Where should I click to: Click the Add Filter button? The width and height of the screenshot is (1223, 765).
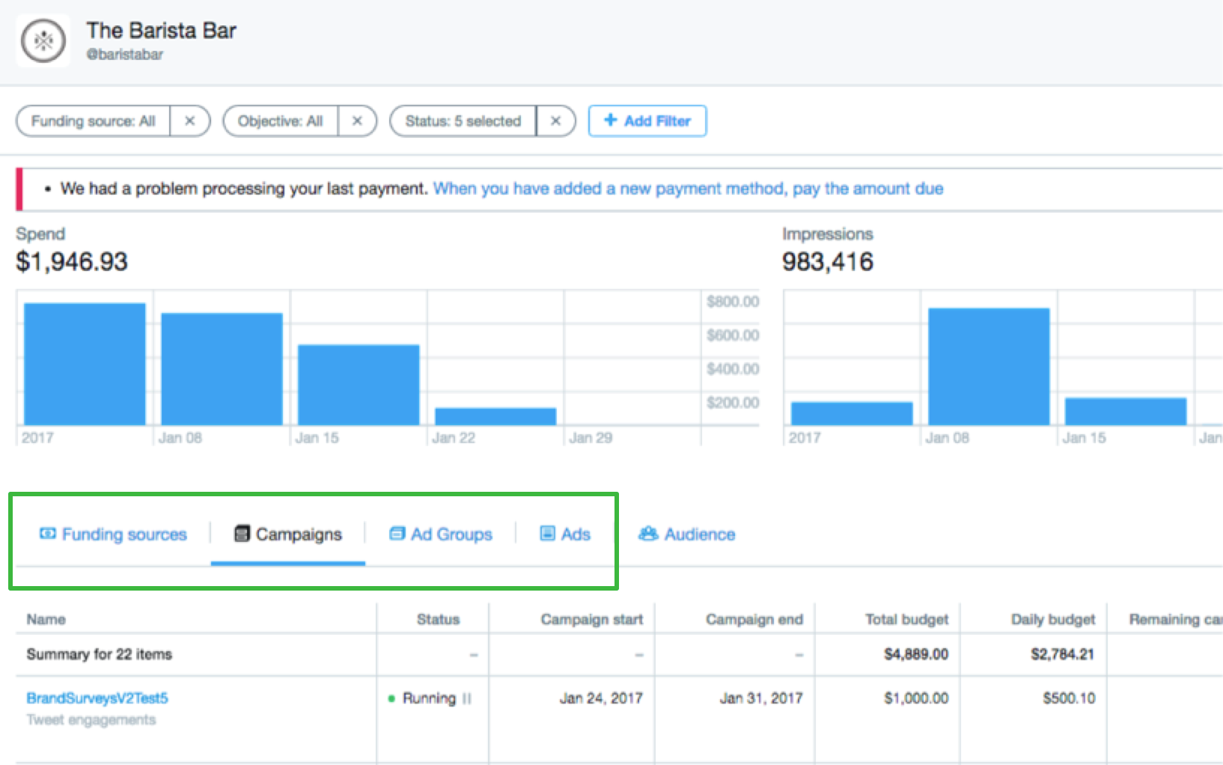click(x=647, y=121)
